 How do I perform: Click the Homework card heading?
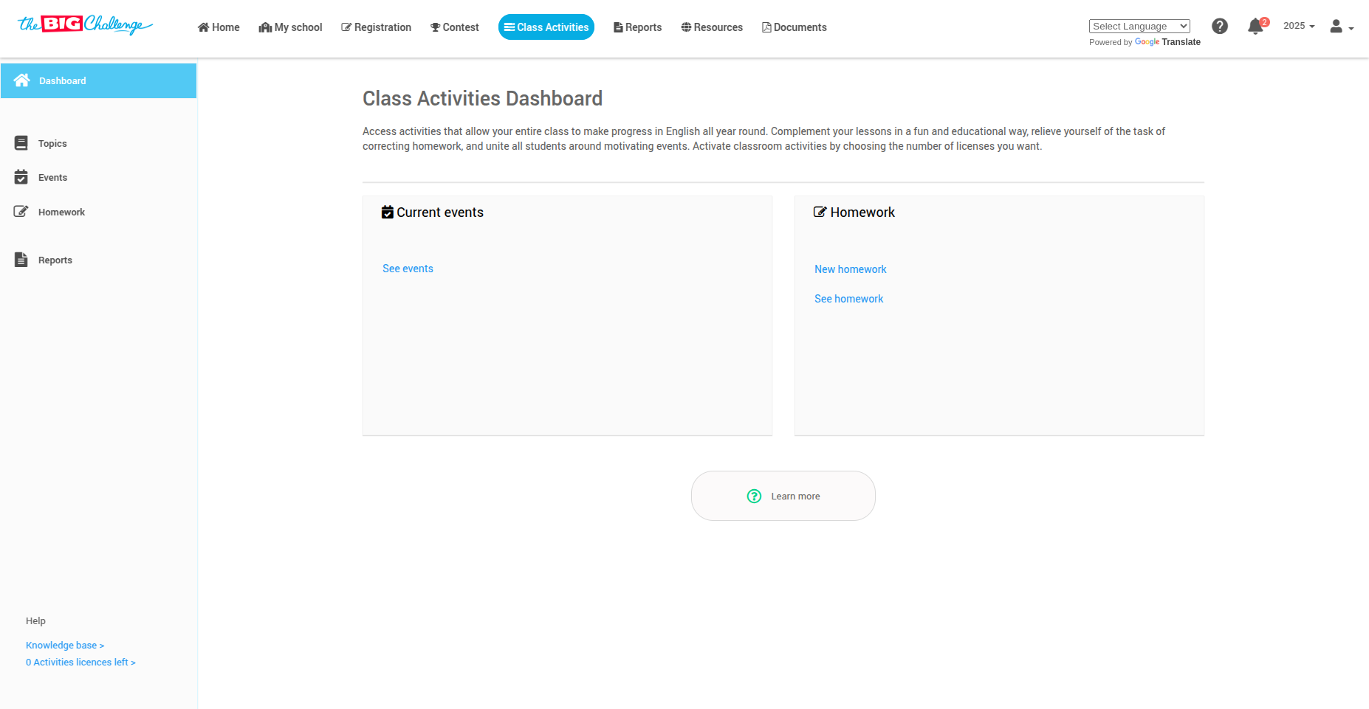pos(854,212)
